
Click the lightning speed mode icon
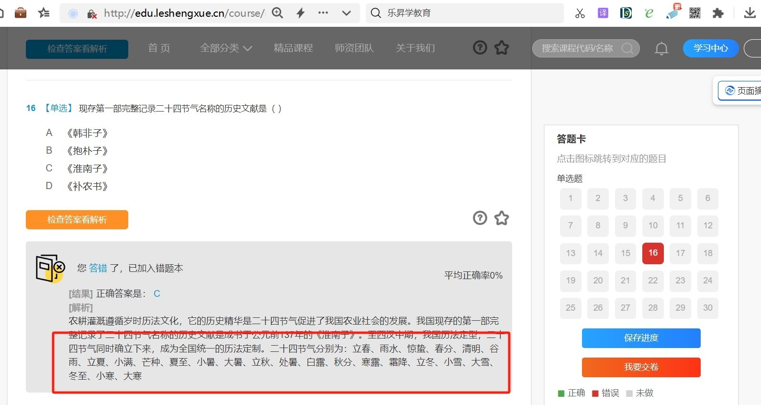coord(301,13)
